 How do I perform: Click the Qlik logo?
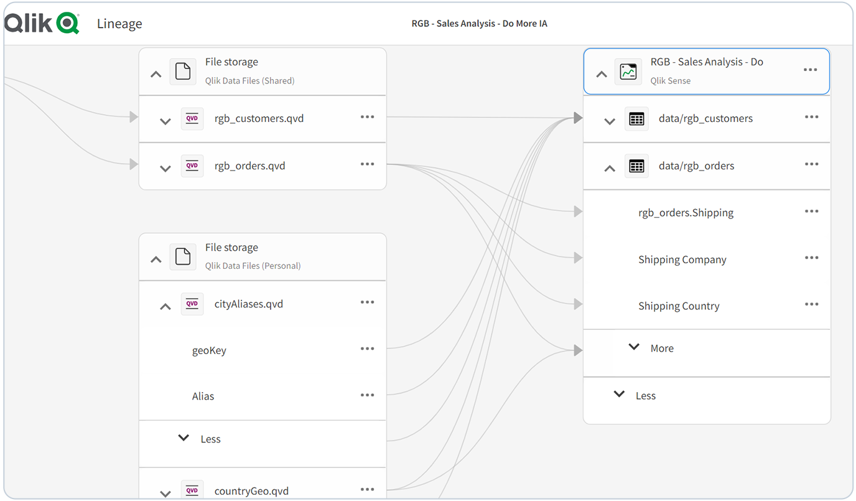[x=42, y=22]
